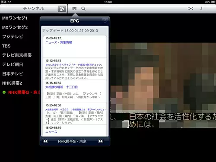216x162 pixels.
Task: Select channel テレビ朝日
Action: pos(13,64)
